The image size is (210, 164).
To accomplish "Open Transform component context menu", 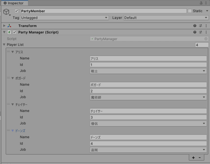I will (206, 26).
